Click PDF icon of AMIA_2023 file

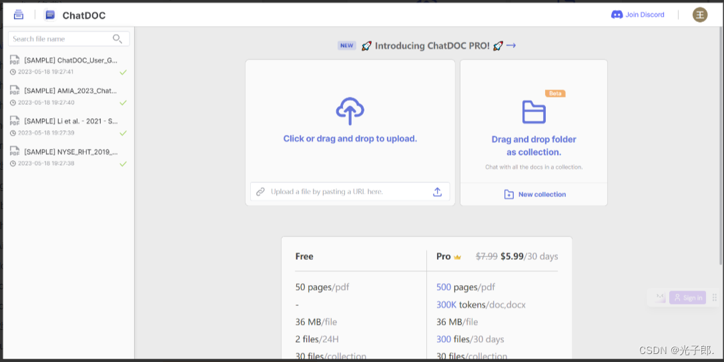pos(15,91)
